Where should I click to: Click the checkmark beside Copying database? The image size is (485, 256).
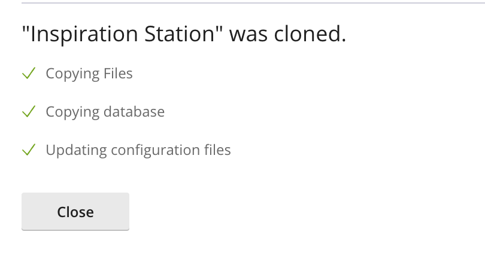29,112
